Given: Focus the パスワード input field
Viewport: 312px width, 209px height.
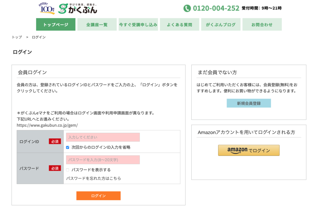Looking at the screenshot, I should pyautogui.click(x=103, y=160).
